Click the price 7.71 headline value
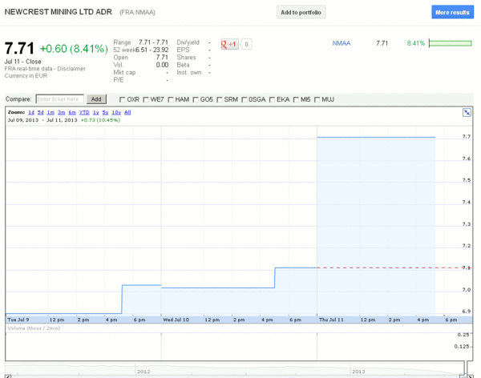 tap(19, 48)
